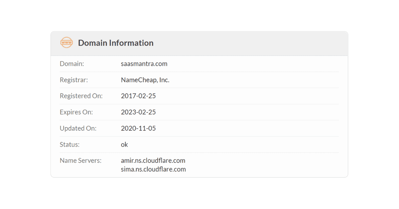The height and width of the screenshot is (209, 399).
Task: Select the saasmantra.com domain value
Action: 144,64
